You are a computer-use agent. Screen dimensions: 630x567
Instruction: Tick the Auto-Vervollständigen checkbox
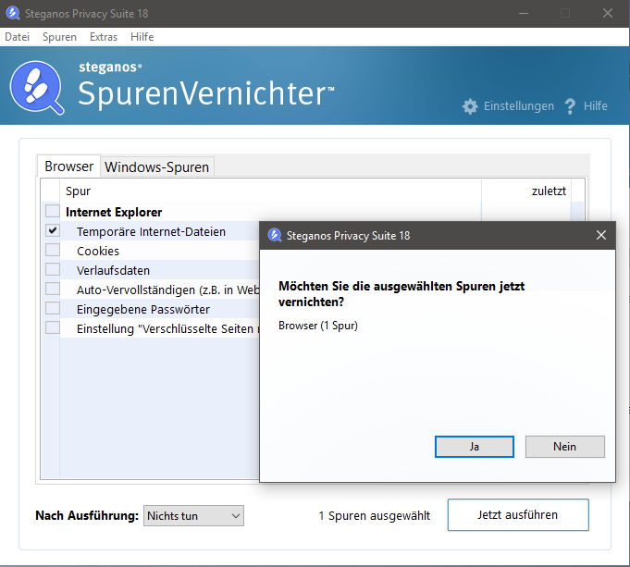(52, 289)
